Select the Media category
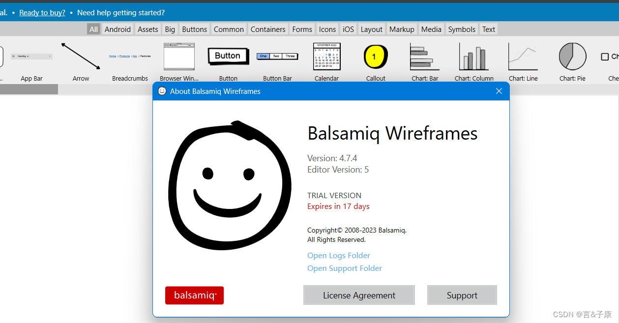 tap(431, 29)
